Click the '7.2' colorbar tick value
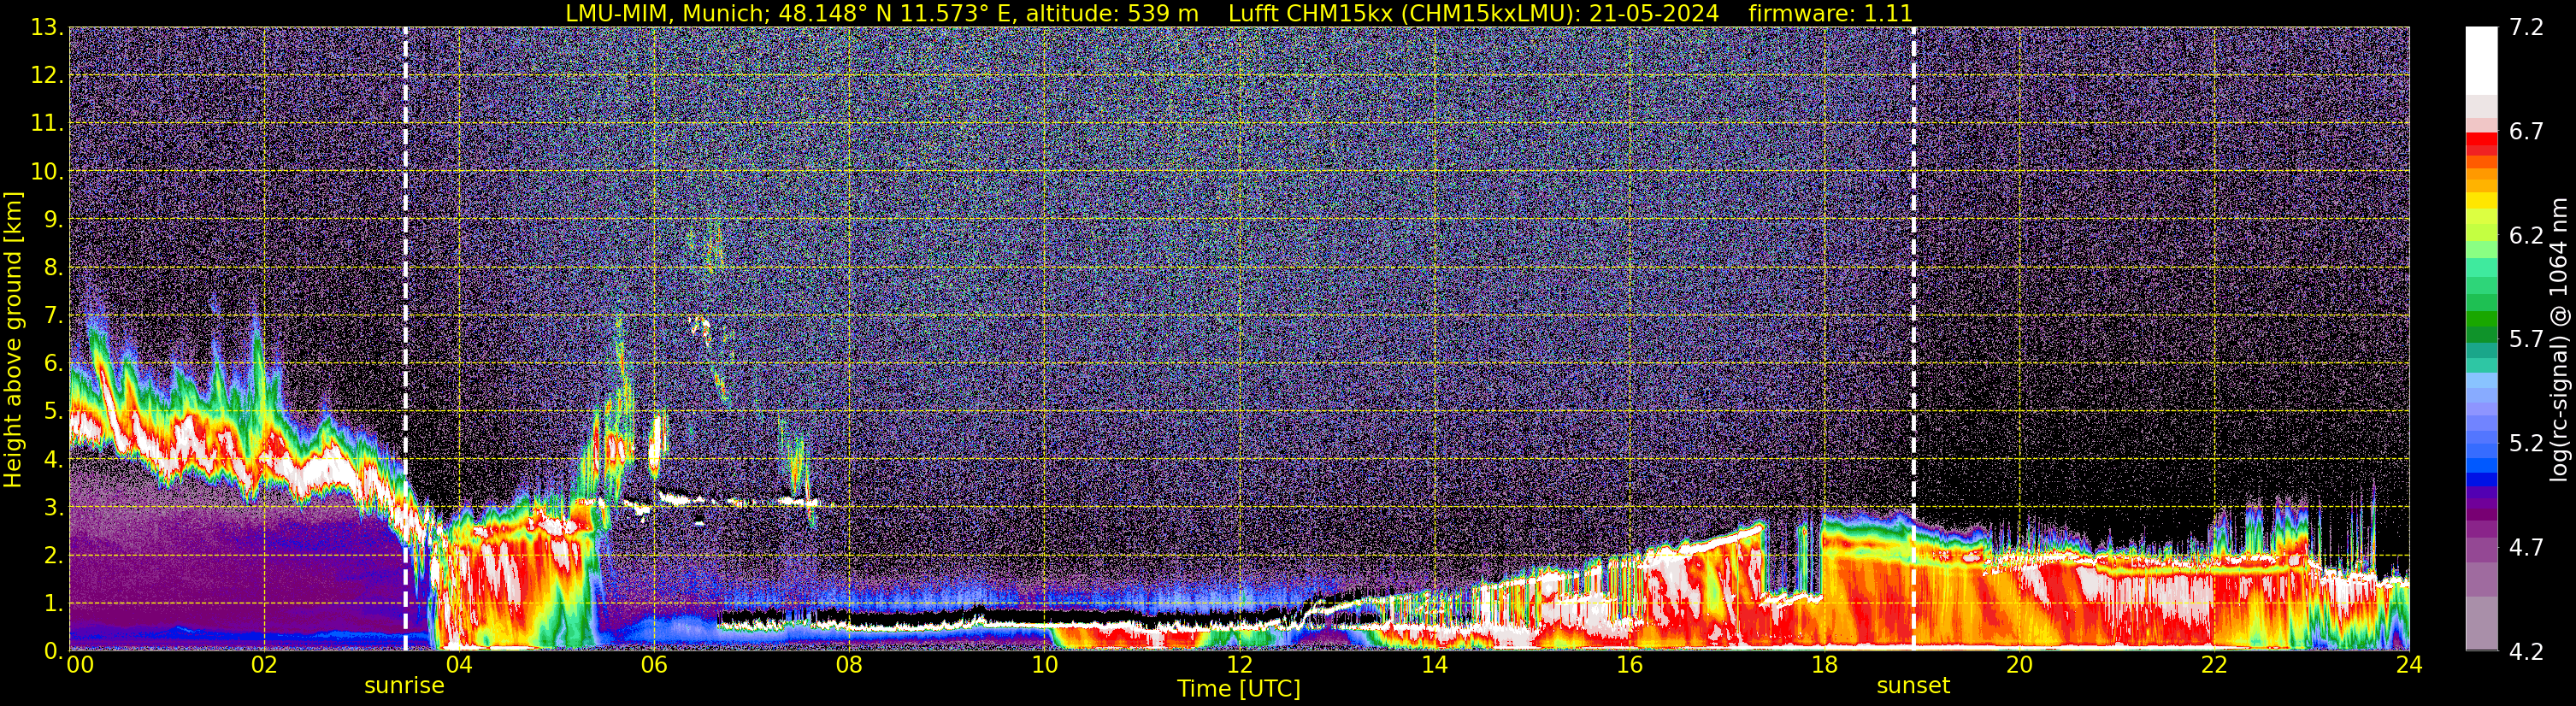The width and height of the screenshot is (2576, 706). (x=2526, y=27)
